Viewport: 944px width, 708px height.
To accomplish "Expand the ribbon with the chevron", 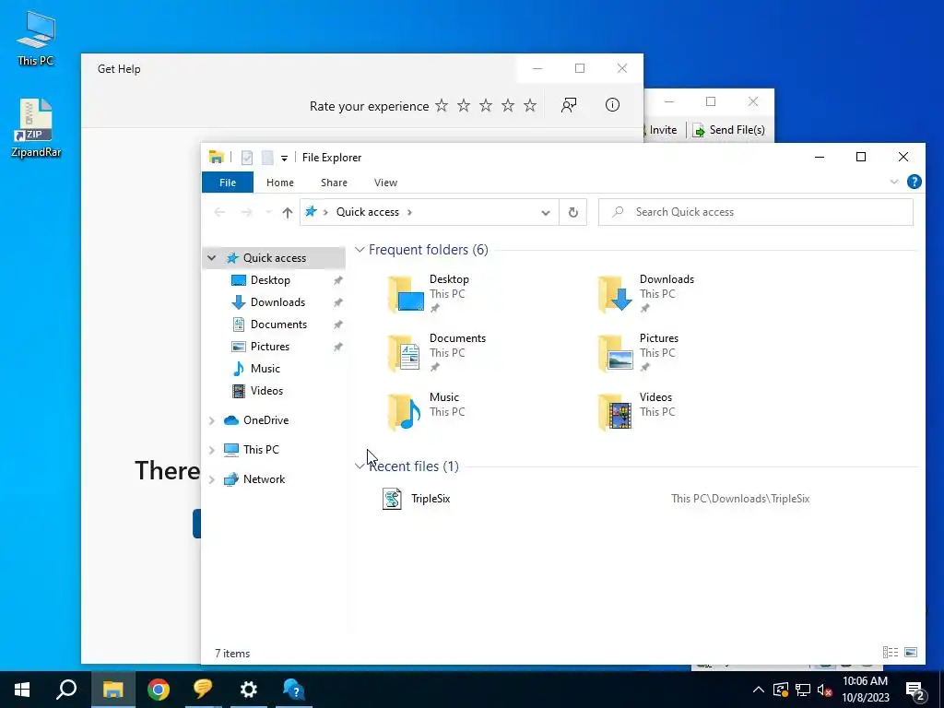I will pyautogui.click(x=894, y=182).
